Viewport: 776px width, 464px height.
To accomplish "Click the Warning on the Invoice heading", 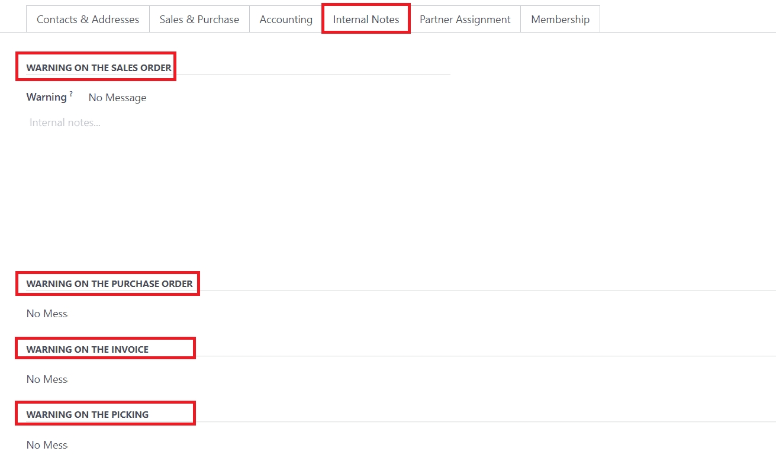I will pyautogui.click(x=88, y=350).
